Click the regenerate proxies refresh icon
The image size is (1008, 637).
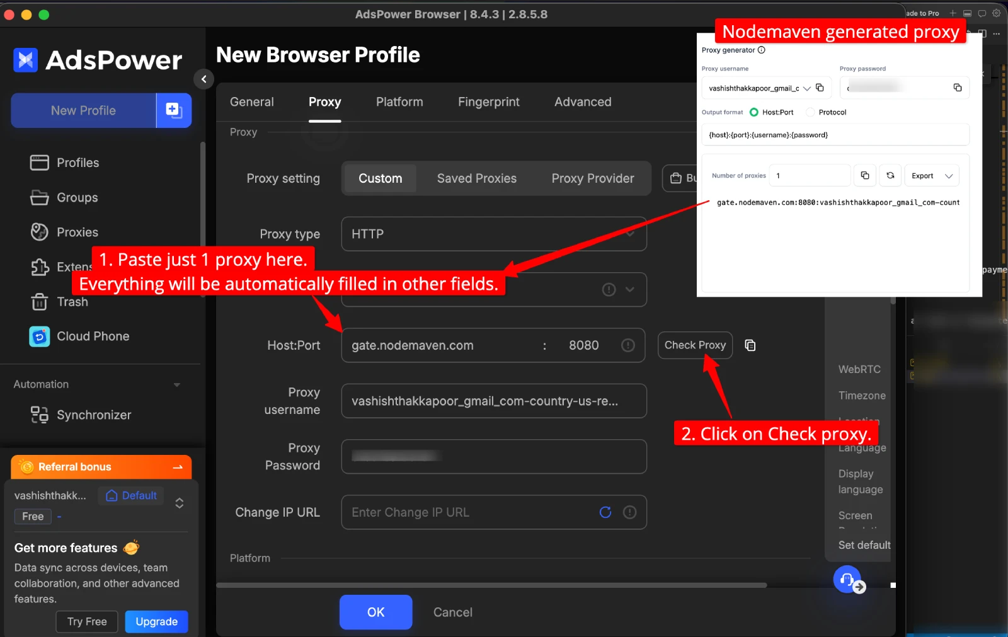890,175
